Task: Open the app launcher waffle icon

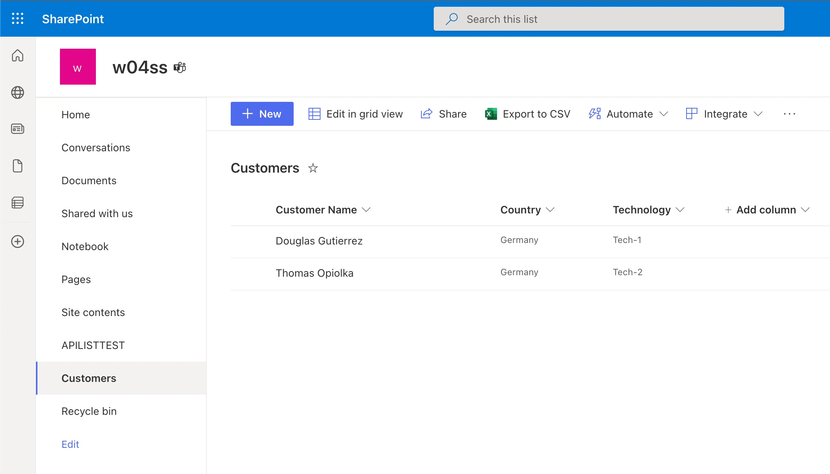Action: pos(18,18)
